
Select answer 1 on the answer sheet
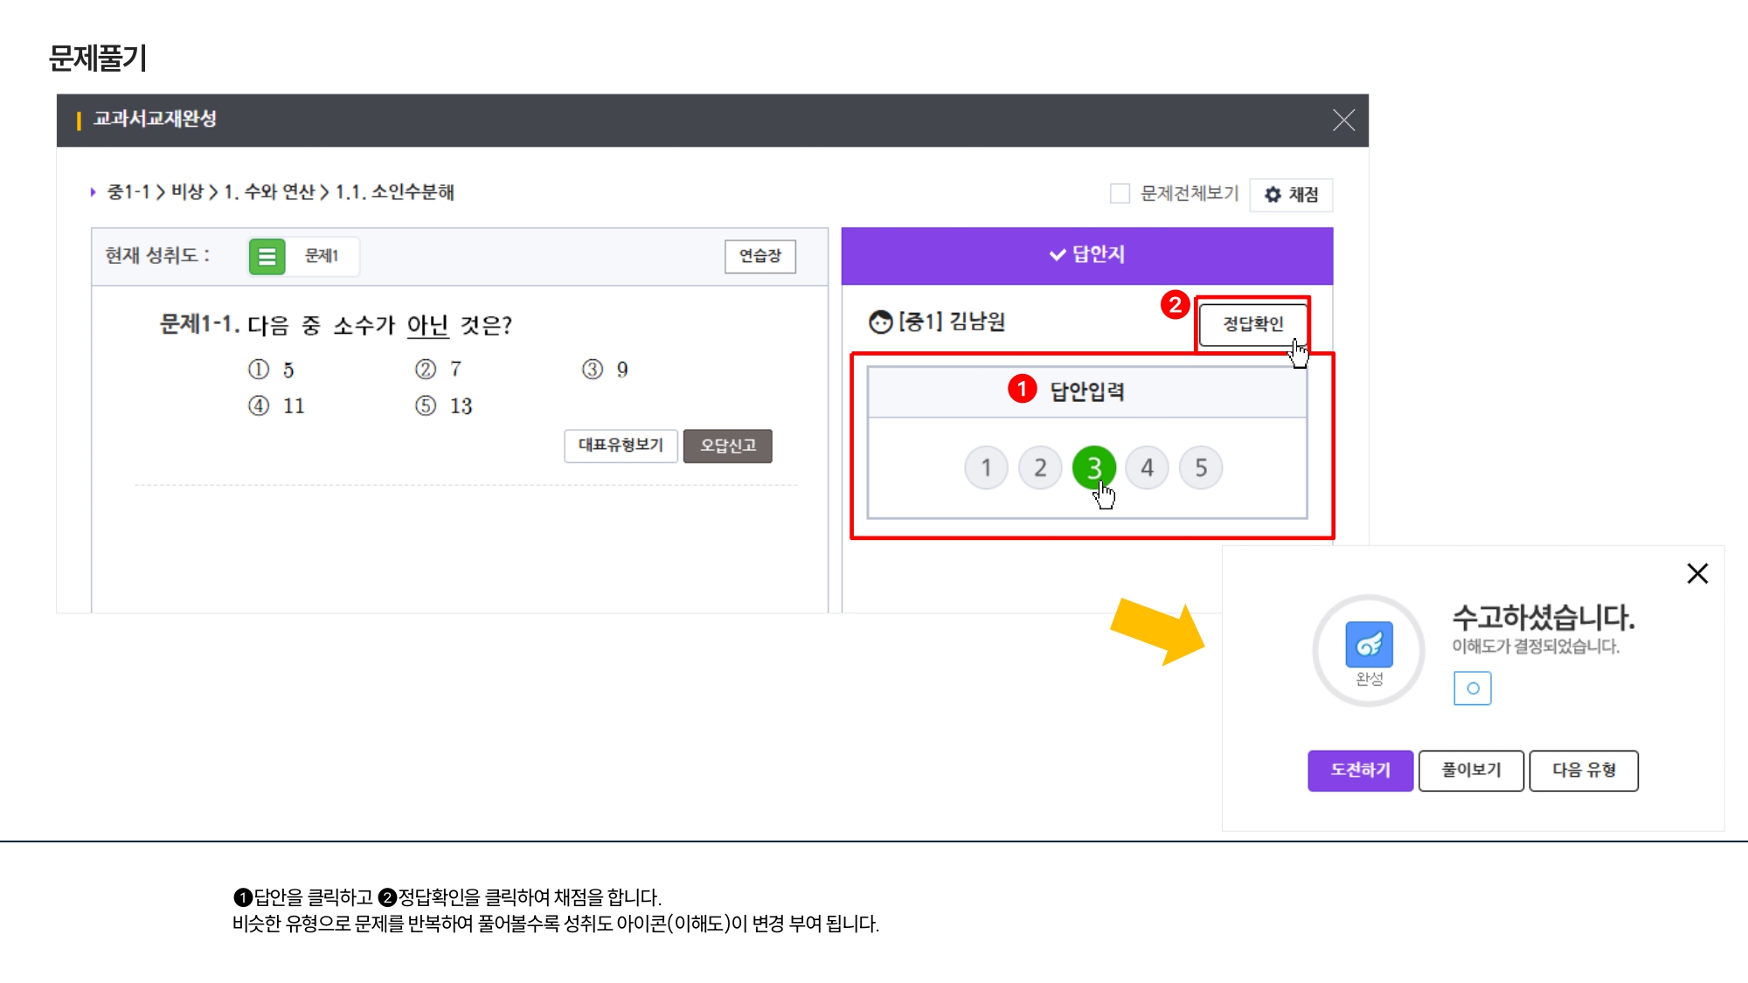(x=986, y=467)
